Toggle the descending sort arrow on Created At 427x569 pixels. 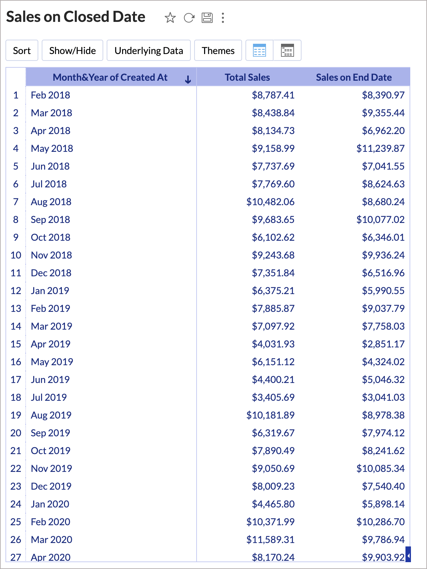[x=187, y=79]
